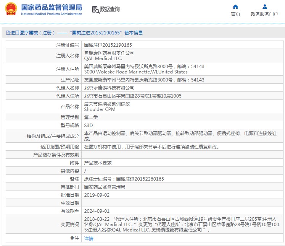The height and width of the screenshot is (246, 285).
Task: Select the value in the 审批部门 row
Action: [x=105, y=187]
